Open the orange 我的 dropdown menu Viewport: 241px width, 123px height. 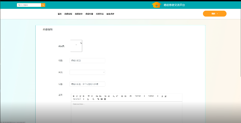[x=215, y=14]
